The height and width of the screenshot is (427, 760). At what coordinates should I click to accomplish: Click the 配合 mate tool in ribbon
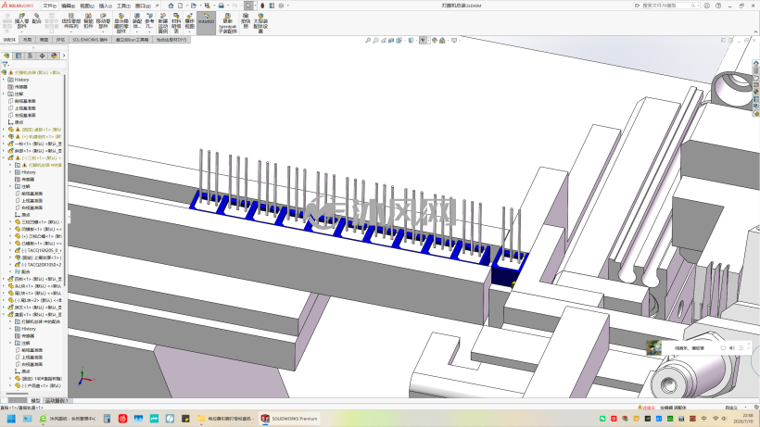point(36,19)
